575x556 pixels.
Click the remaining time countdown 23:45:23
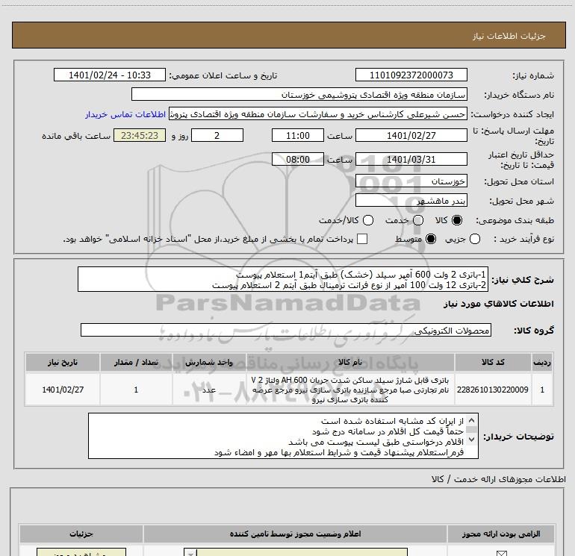(x=140, y=135)
